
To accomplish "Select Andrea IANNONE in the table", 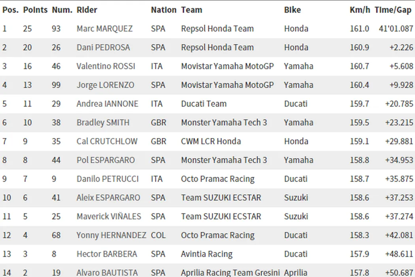I will (x=107, y=104).
